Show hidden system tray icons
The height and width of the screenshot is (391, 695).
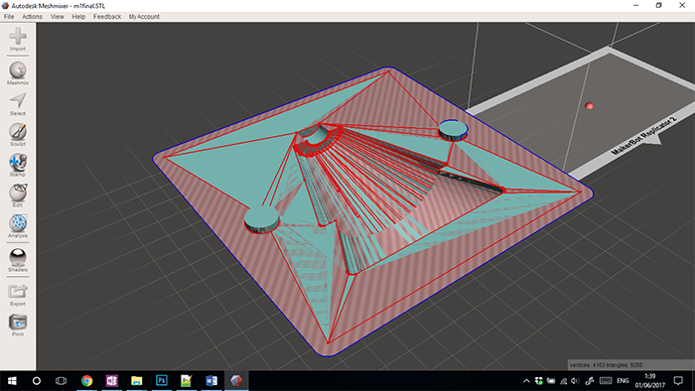click(x=526, y=381)
